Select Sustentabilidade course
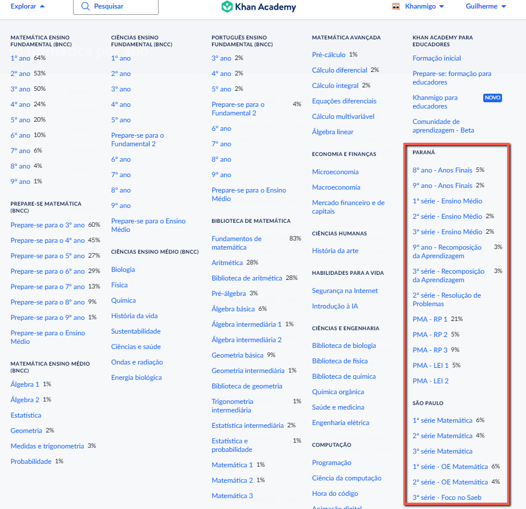Viewport: 526px width, 509px height. tap(136, 331)
